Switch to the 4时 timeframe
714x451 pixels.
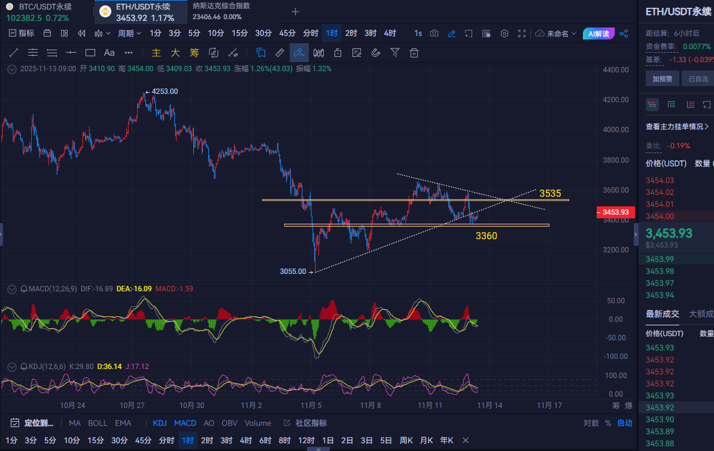coord(390,33)
